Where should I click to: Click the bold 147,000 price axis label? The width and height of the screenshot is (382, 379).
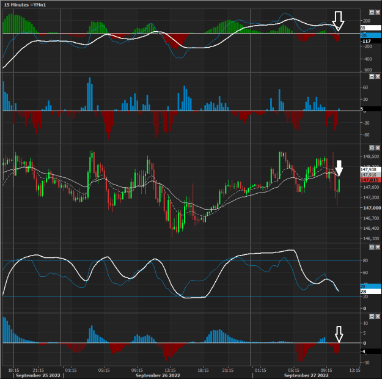tap(372, 208)
